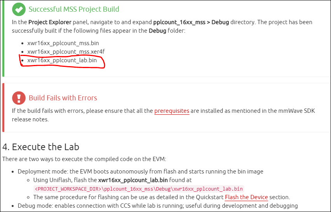331x212 pixels.
Task: Click the Build Fails with Errors heading
Action: 63,98
